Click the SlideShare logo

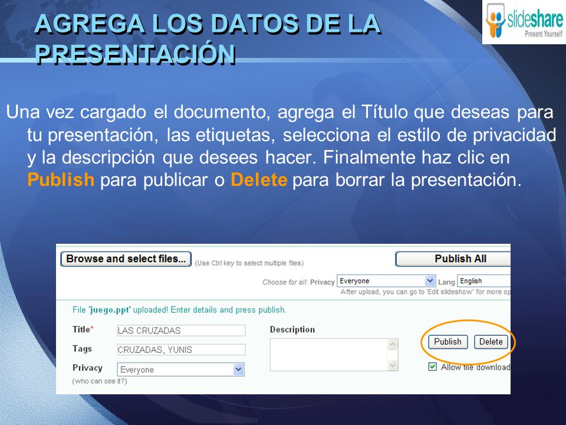[x=524, y=22]
